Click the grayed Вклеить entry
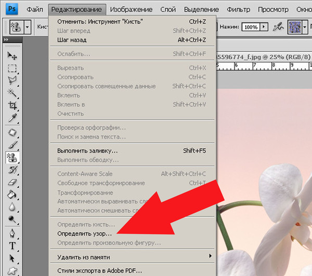 pos(132,95)
